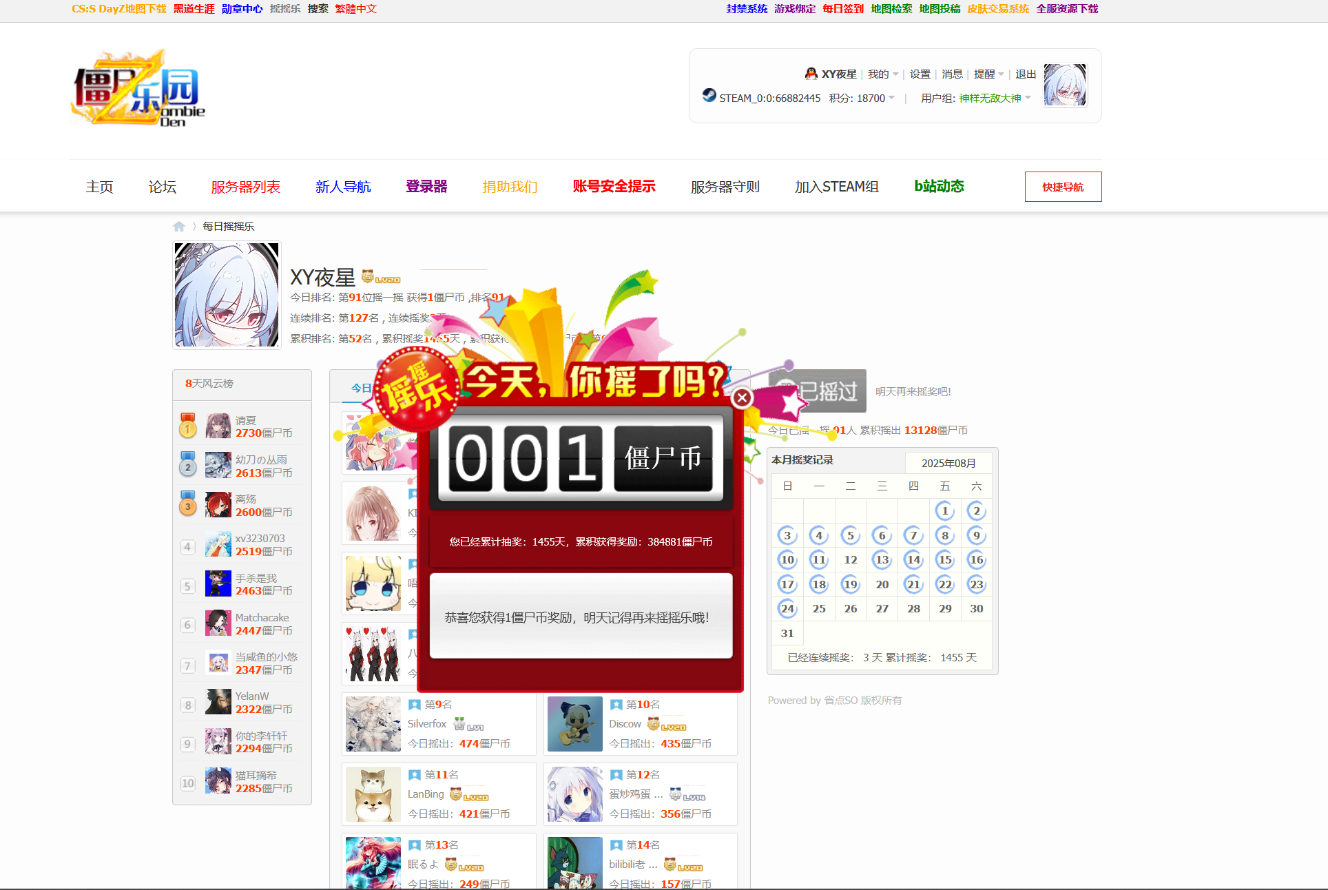Screen dimensions: 1328x890
Task: Click 繁體中文 language link
Action: [355, 9]
